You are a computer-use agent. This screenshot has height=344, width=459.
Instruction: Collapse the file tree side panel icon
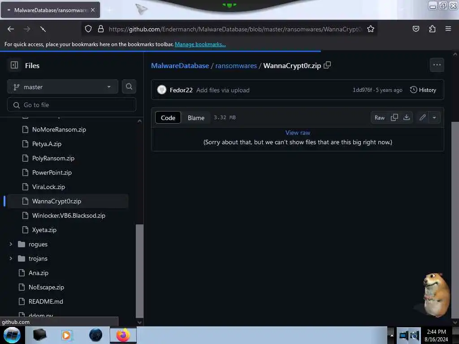point(14,65)
